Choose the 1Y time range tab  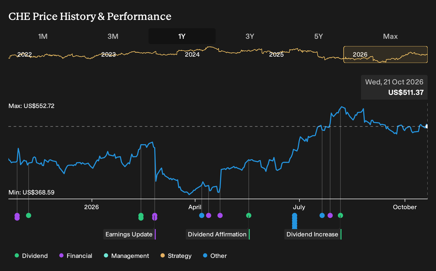pos(182,36)
